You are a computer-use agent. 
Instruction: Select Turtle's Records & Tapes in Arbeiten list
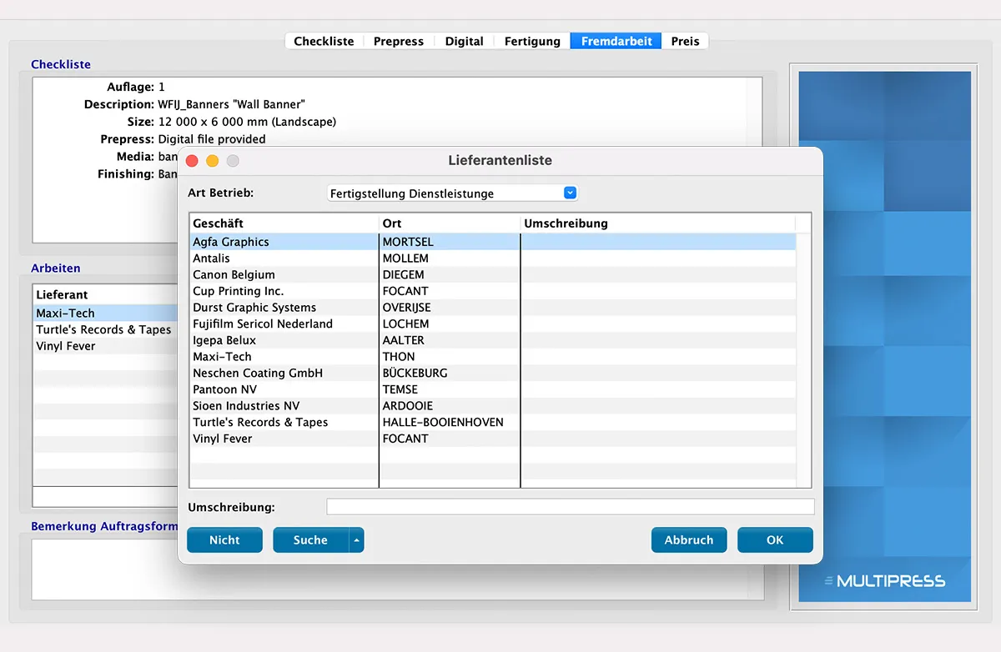pyautogui.click(x=103, y=329)
